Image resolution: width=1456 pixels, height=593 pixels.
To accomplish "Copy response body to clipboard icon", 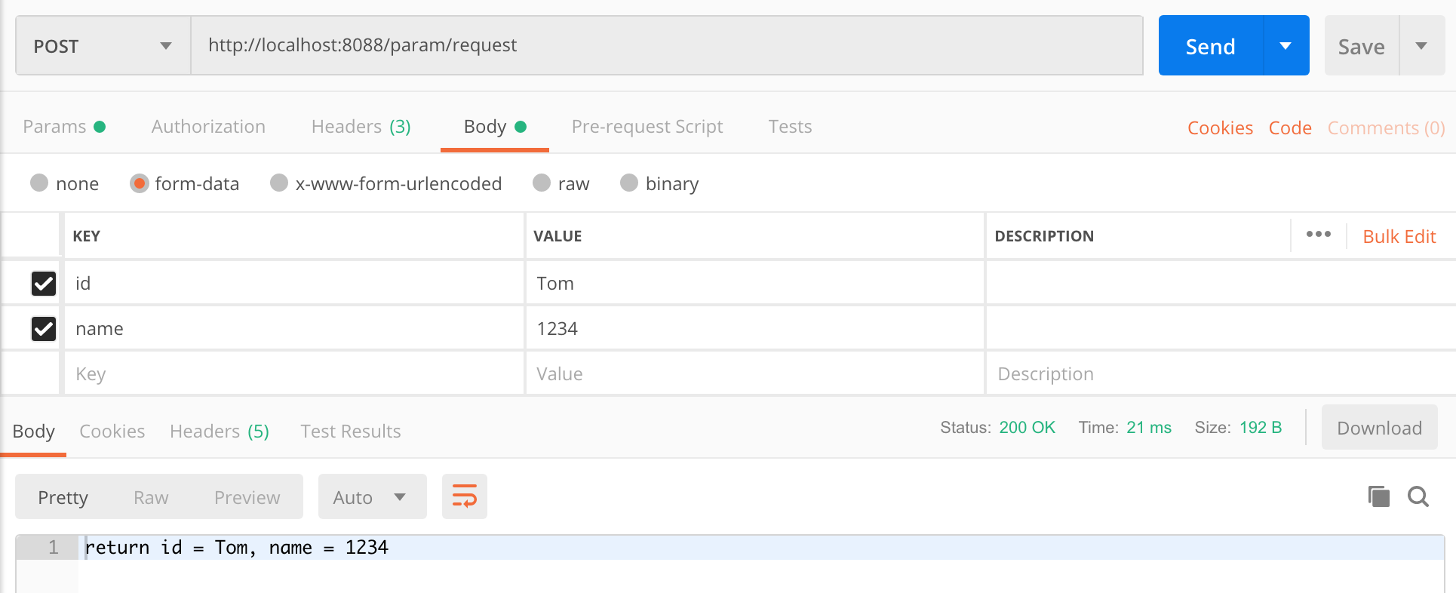I will click(1379, 496).
